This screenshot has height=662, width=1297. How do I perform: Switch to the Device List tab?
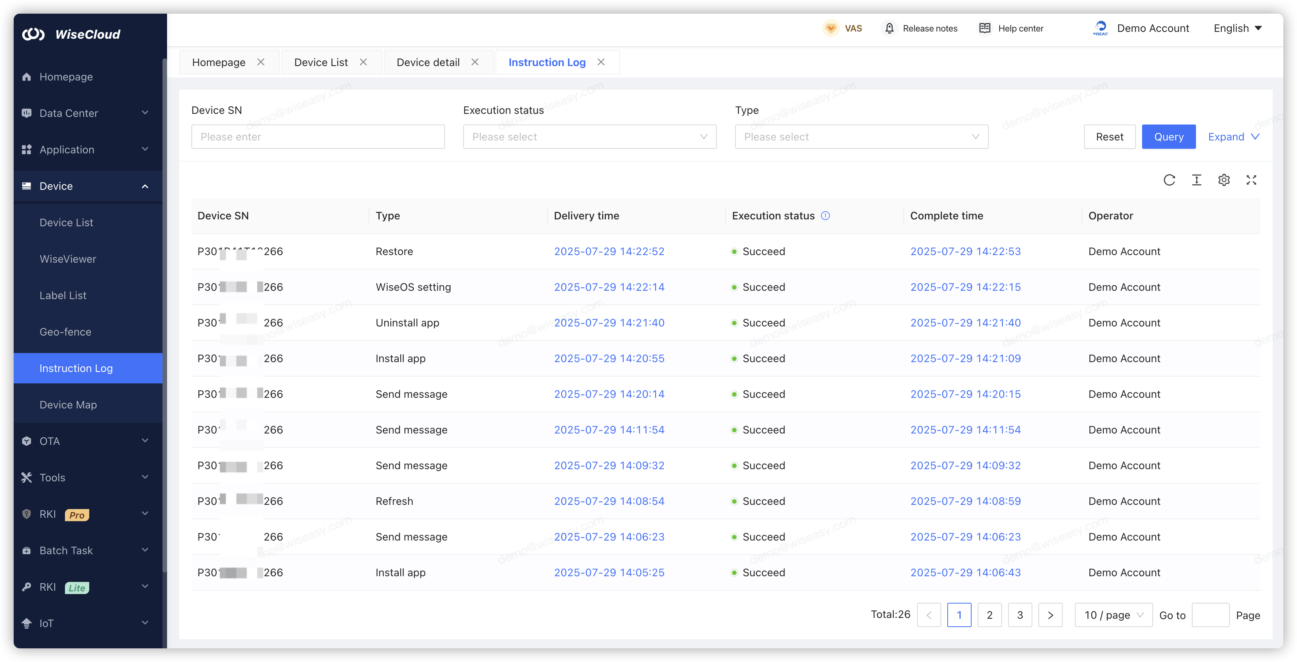coord(321,62)
